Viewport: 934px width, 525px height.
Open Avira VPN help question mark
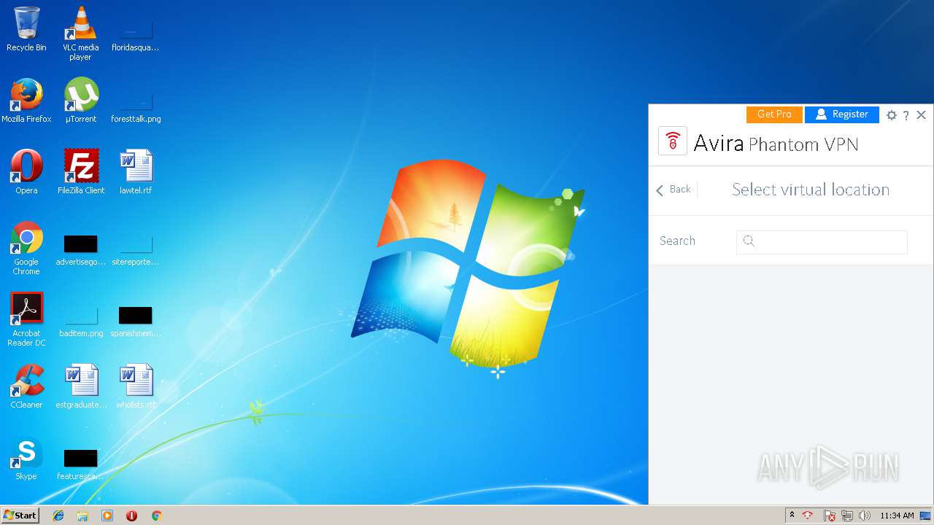coord(906,115)
